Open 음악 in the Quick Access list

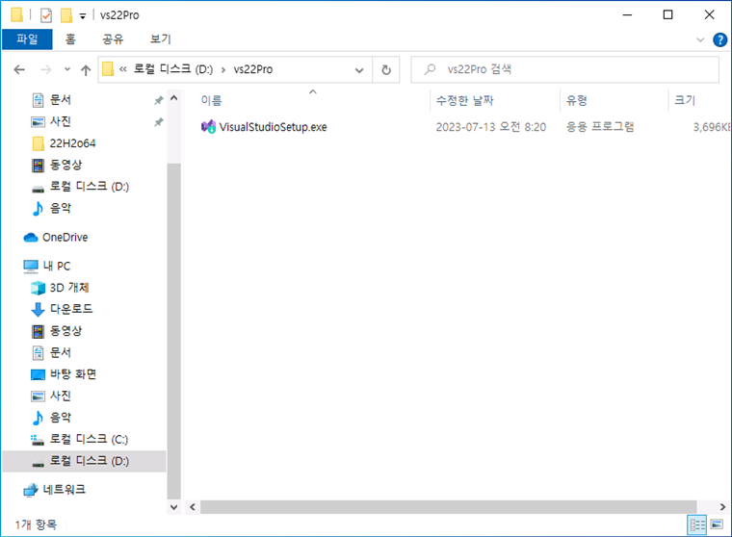[x=61, y=208]
